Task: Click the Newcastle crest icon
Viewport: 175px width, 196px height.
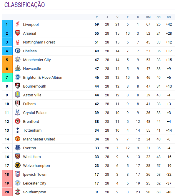Action: (x=18, y=68)
